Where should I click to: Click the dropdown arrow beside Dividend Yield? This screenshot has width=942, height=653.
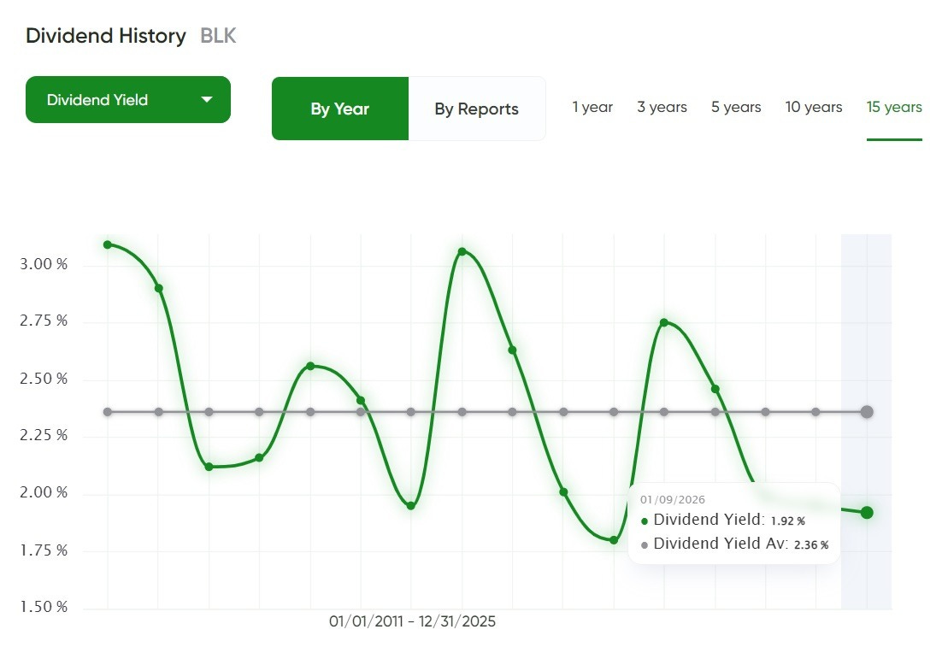tap(207, 100)
